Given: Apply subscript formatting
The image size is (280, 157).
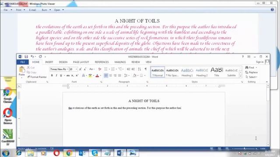Looking at the screenshot, I should pyautogui.click(x=73, y=75).
